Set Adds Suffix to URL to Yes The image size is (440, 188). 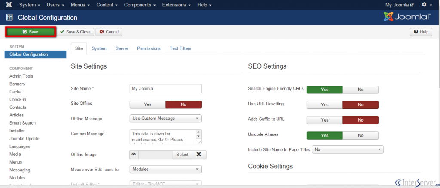[x=325, y=120]
